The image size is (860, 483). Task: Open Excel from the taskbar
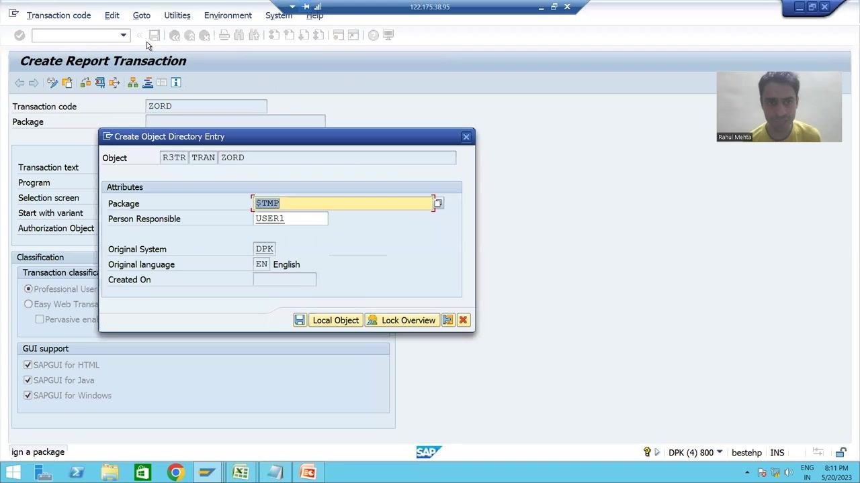(x=241, y=472)
